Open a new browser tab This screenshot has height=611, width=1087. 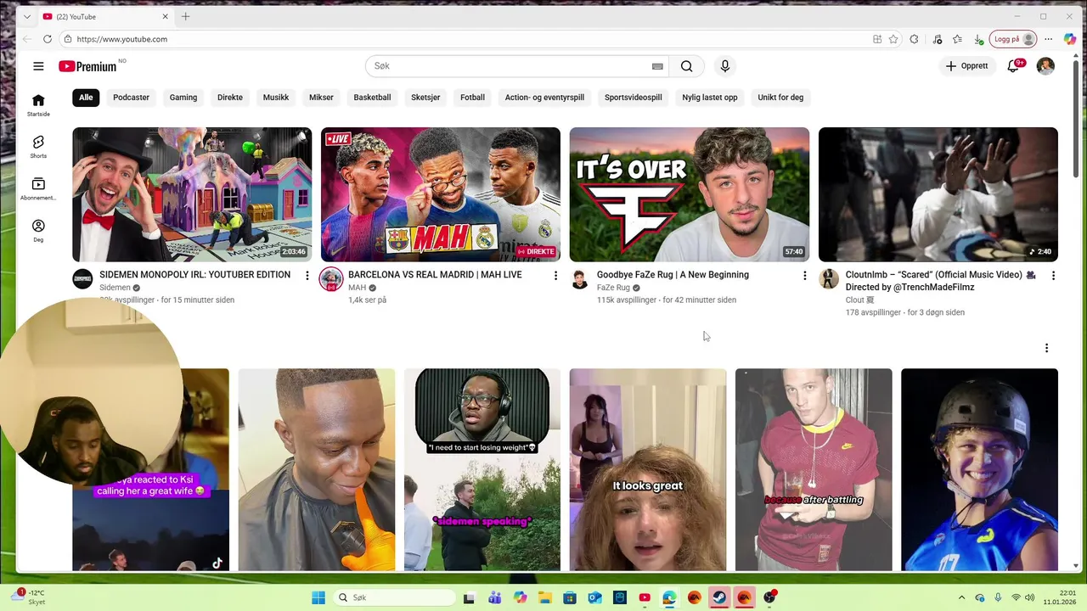point(185,16)
